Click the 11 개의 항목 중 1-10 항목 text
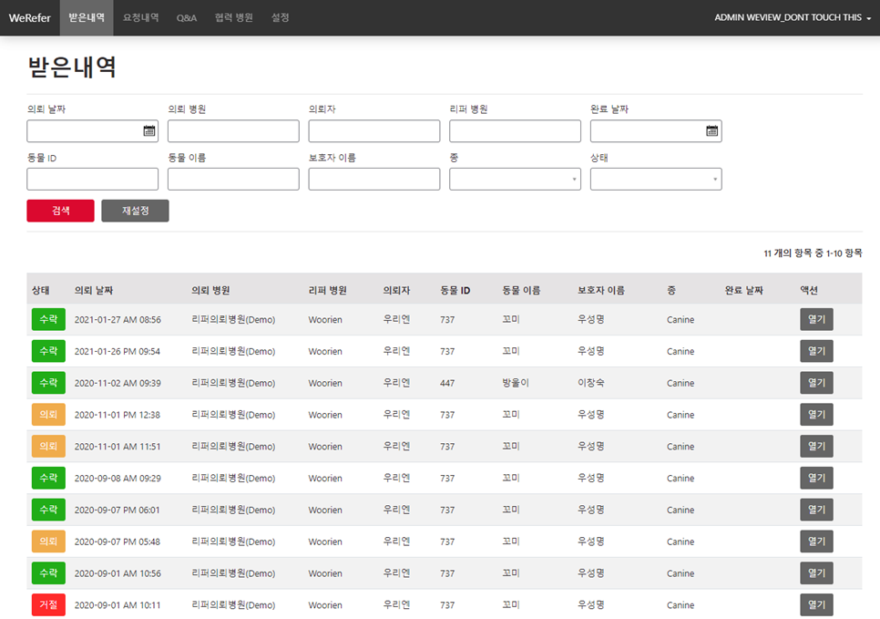Image resolution: width=880 pixels, height=619 pixels. pos(813,253)
